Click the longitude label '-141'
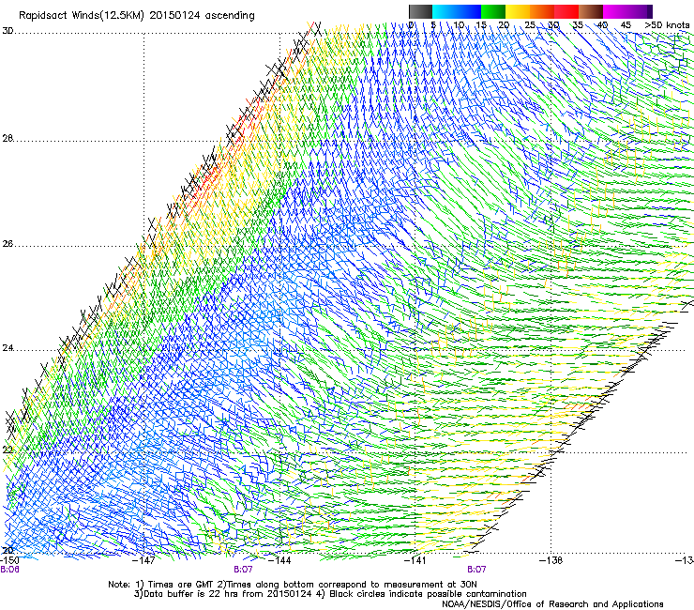The height and width of the screenshot is (610, 694). pos(415,560)
